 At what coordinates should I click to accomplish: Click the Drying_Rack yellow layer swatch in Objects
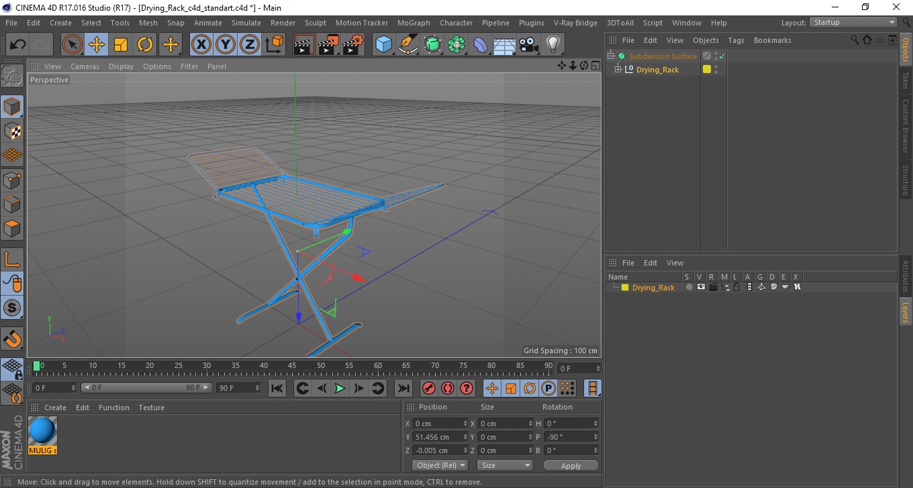pos(706,70)
